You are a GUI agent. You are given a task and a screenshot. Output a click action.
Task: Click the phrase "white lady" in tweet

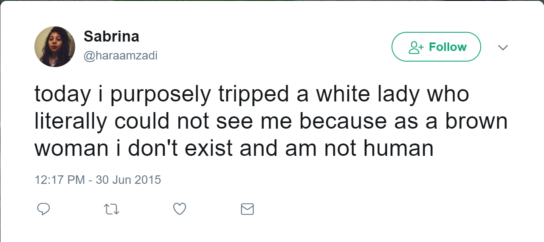coord(354,95)
